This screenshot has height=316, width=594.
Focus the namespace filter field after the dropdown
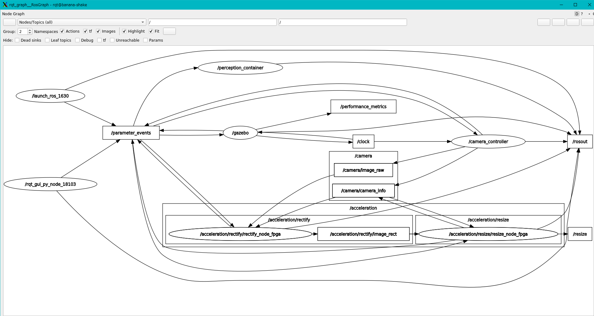(212, 22)
